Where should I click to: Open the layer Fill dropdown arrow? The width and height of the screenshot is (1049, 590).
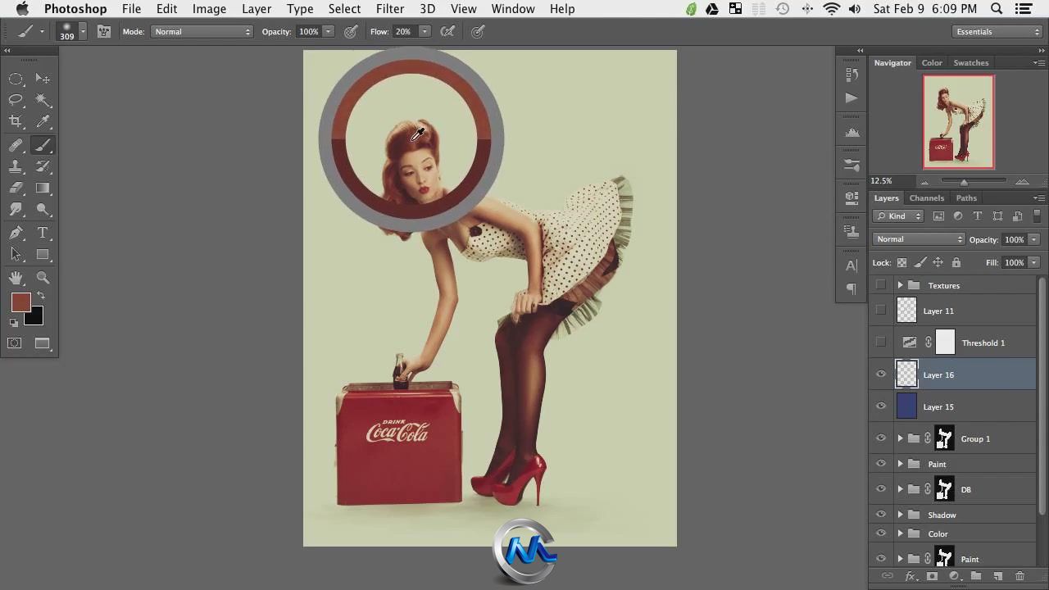(x=1034, y=262)
